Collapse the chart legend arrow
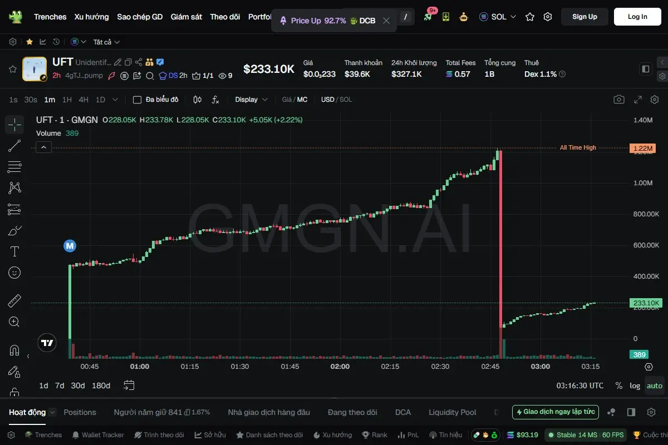 point(43,147)
